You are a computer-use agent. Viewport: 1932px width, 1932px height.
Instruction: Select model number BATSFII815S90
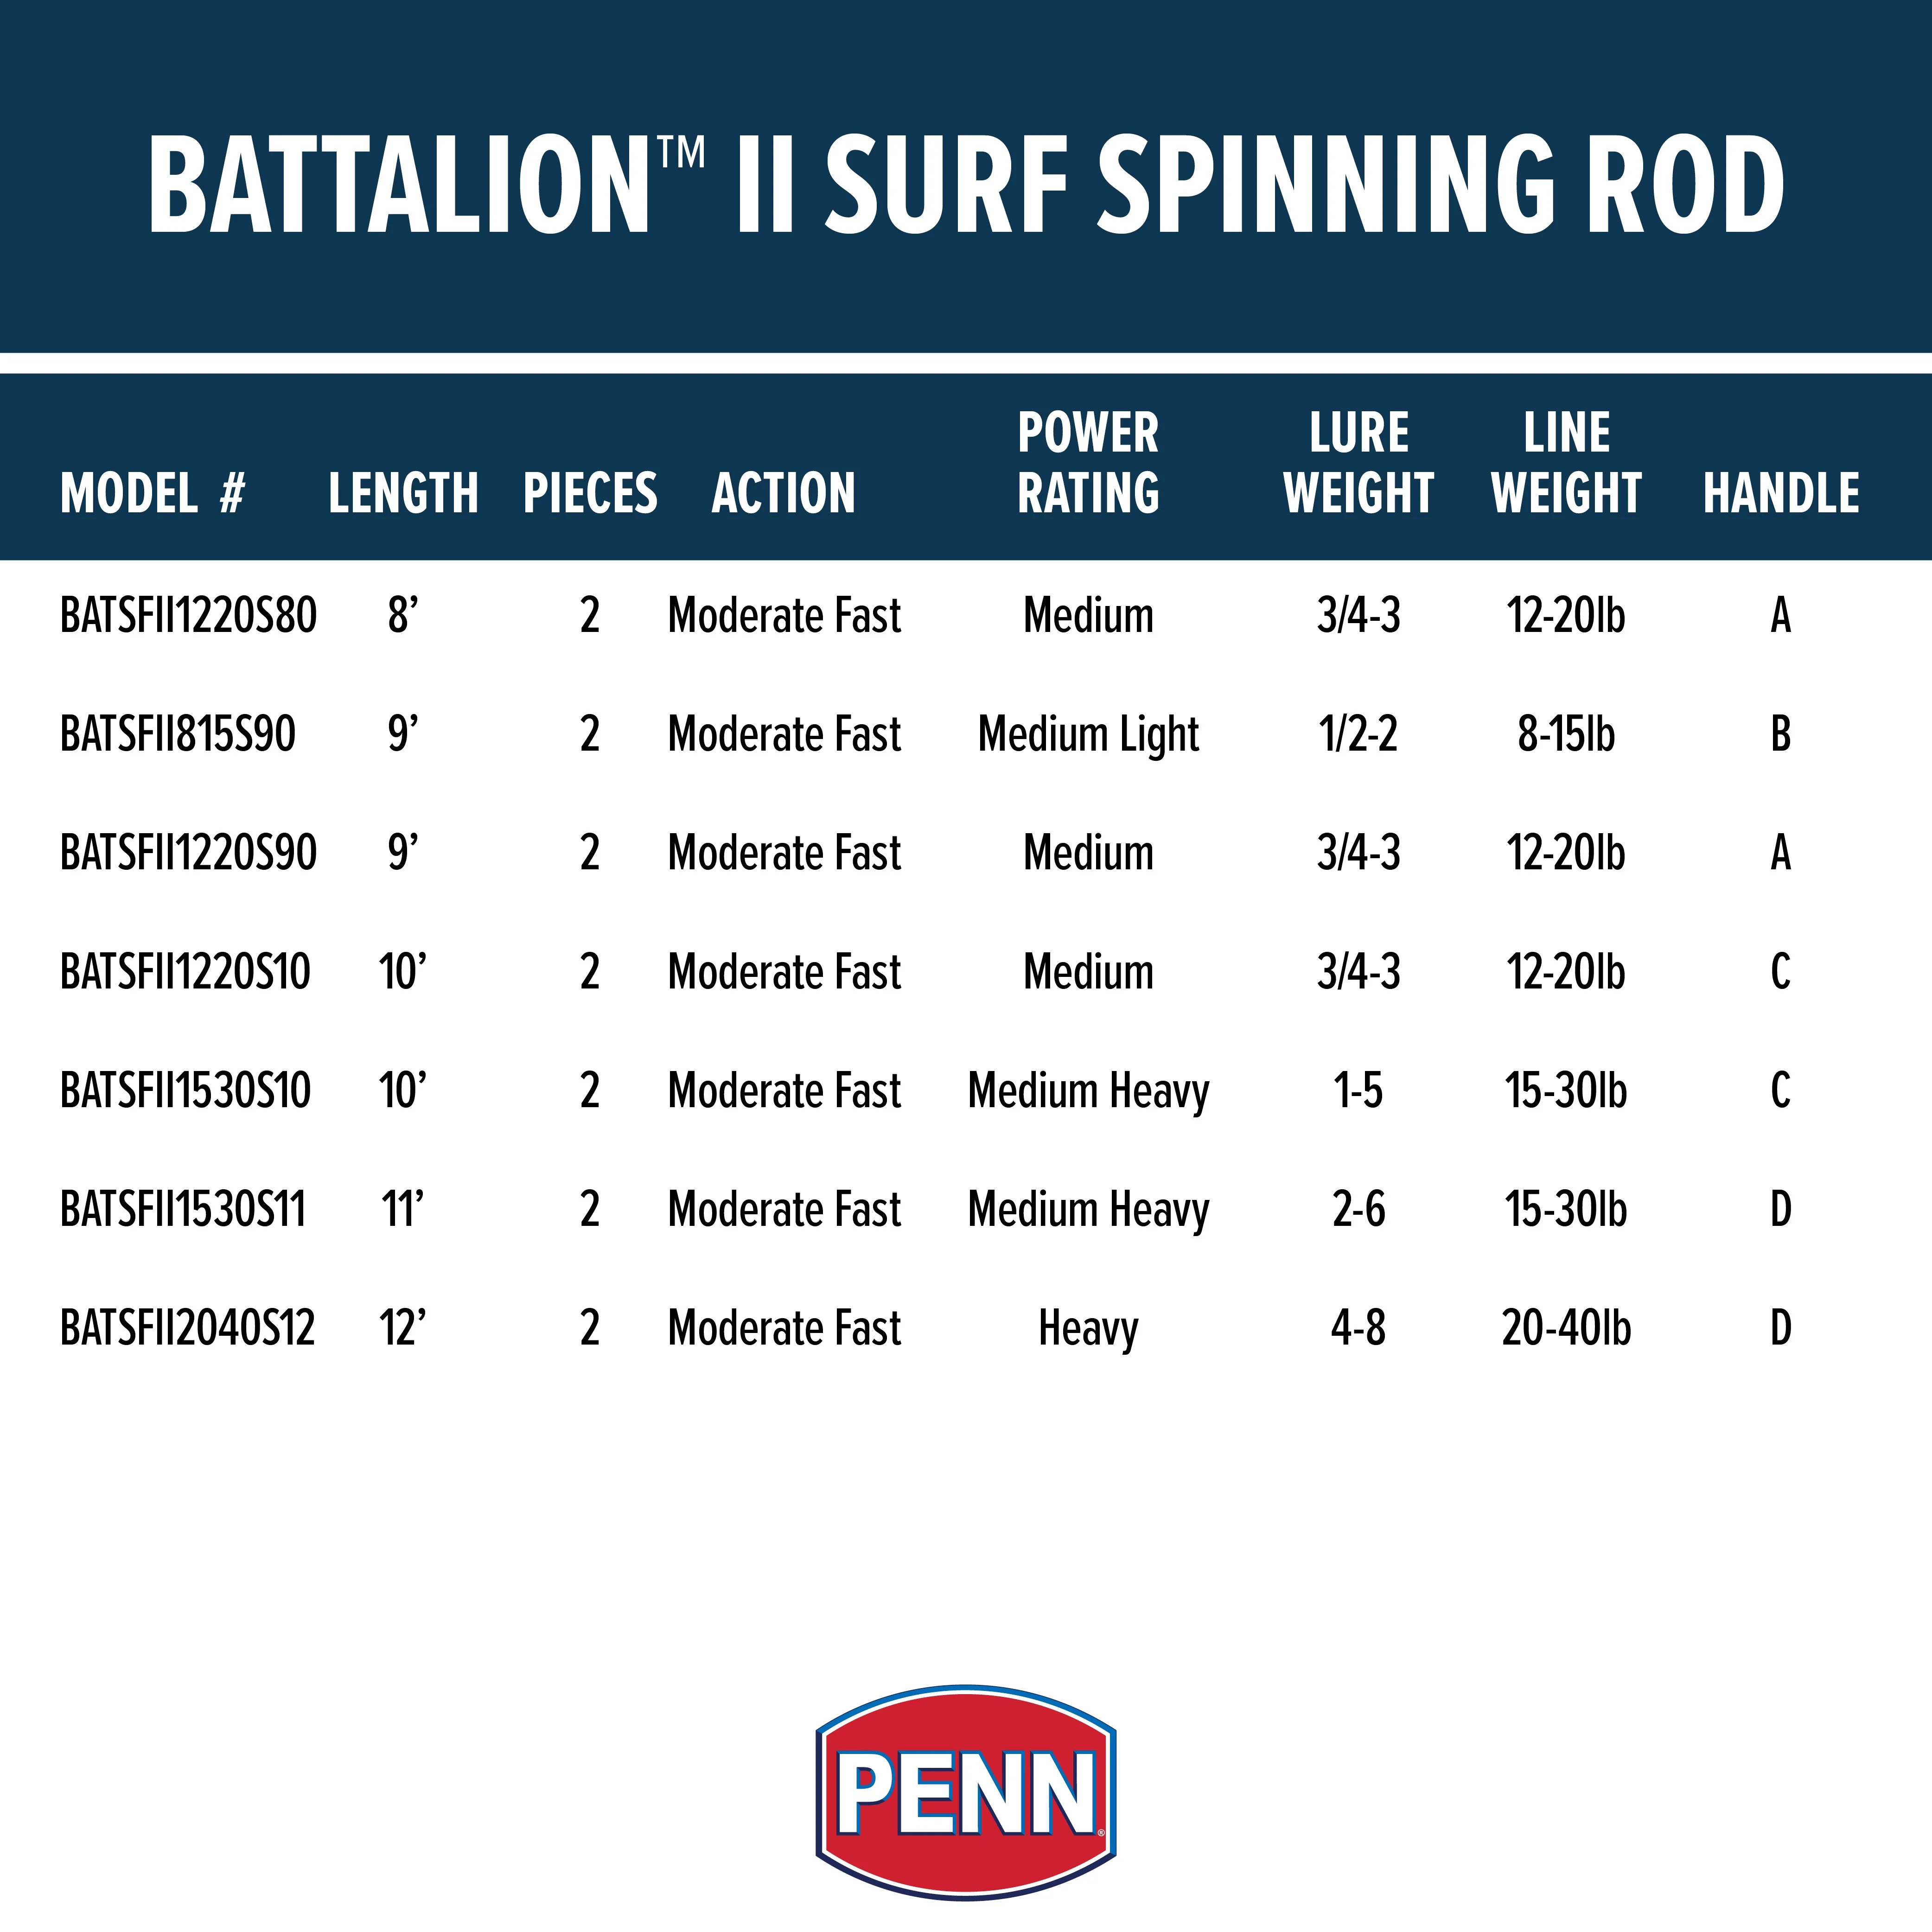click(178, 734)
